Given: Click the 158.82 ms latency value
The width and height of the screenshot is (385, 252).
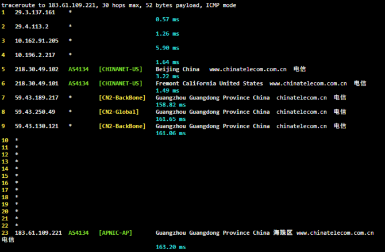Looking at the screenshot, I should pos(171,105).
